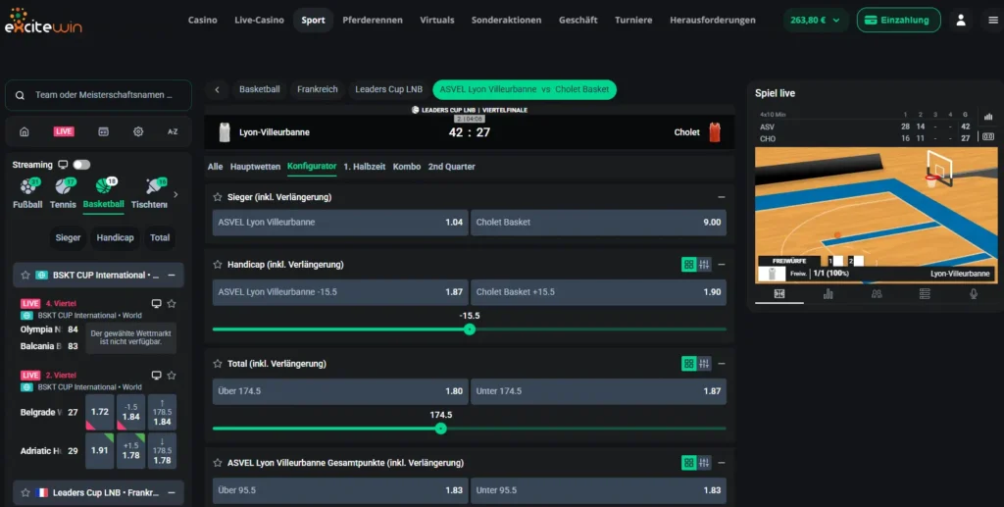Favorite the Belgrade match star

tap(172, 376)
